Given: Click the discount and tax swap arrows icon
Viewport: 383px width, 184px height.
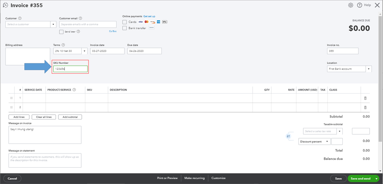Looking at the screenshot, I should (x=288, y=136).
